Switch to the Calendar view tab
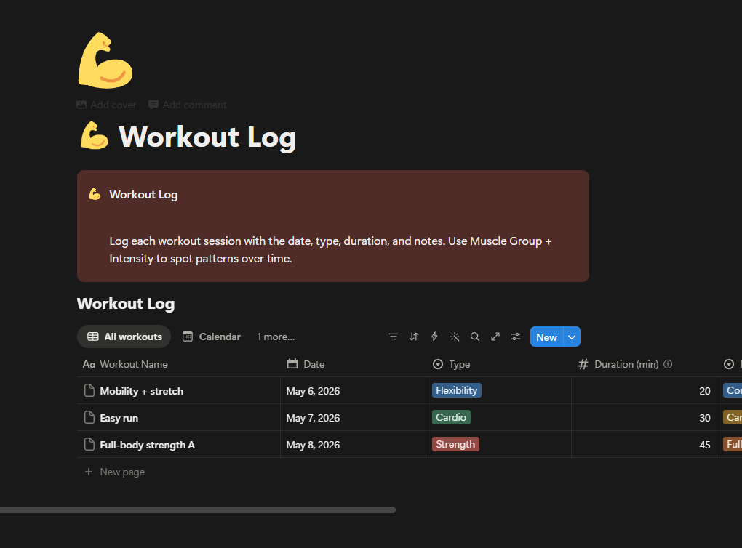 [212, 337]
